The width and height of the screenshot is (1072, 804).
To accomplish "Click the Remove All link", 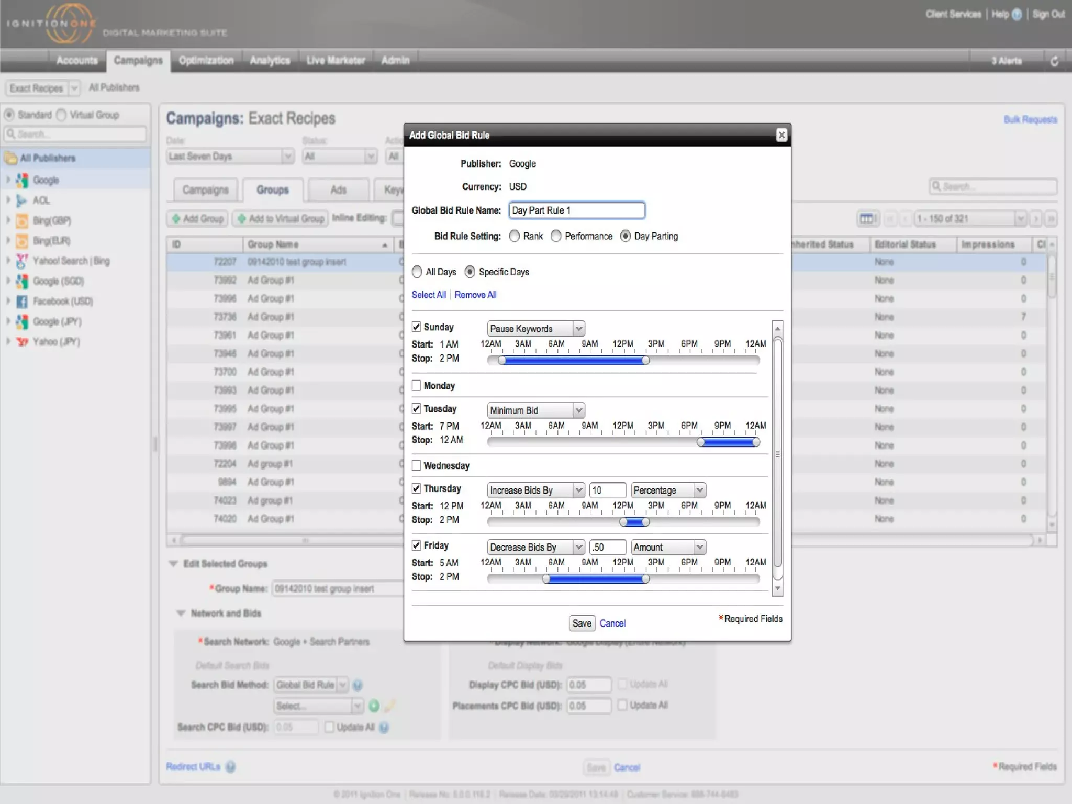I will pos(475,295).
